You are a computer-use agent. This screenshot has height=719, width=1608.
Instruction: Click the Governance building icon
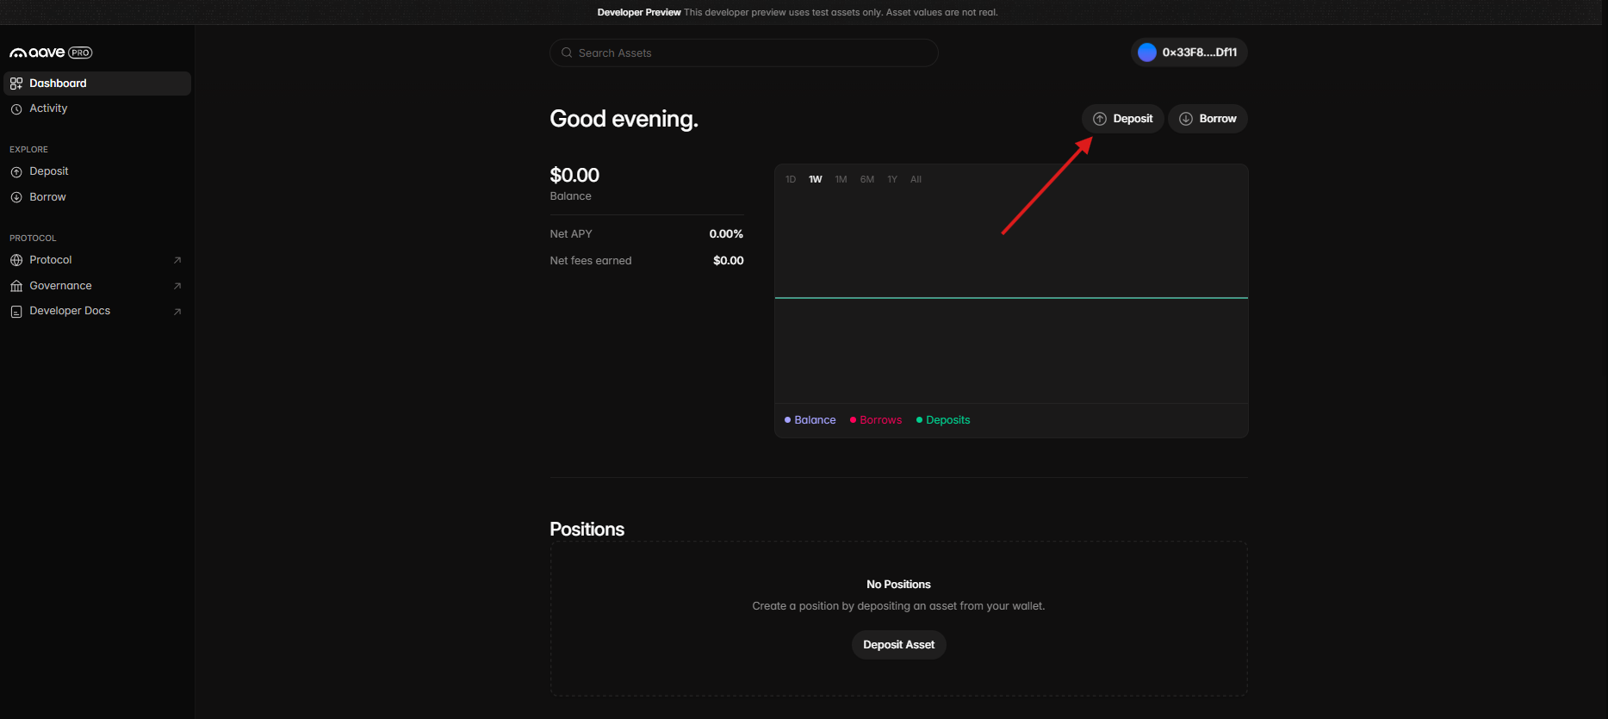coord(16,286)
